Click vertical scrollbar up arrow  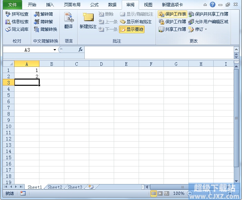tap(236, 66)
